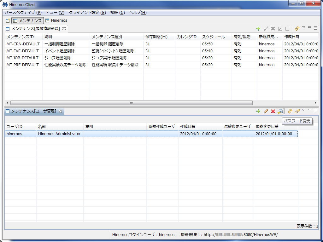Click the 表示件数 : 1 count label

coord(307,226)
